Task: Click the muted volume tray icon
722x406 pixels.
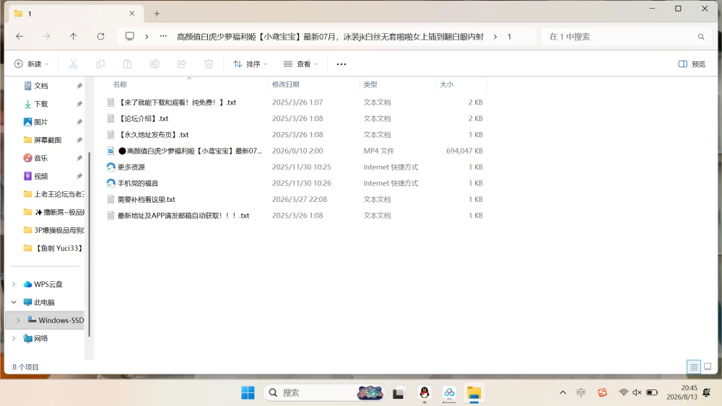Action: tap(638, 392)
